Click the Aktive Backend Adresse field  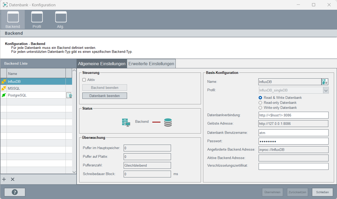point(294,158)
